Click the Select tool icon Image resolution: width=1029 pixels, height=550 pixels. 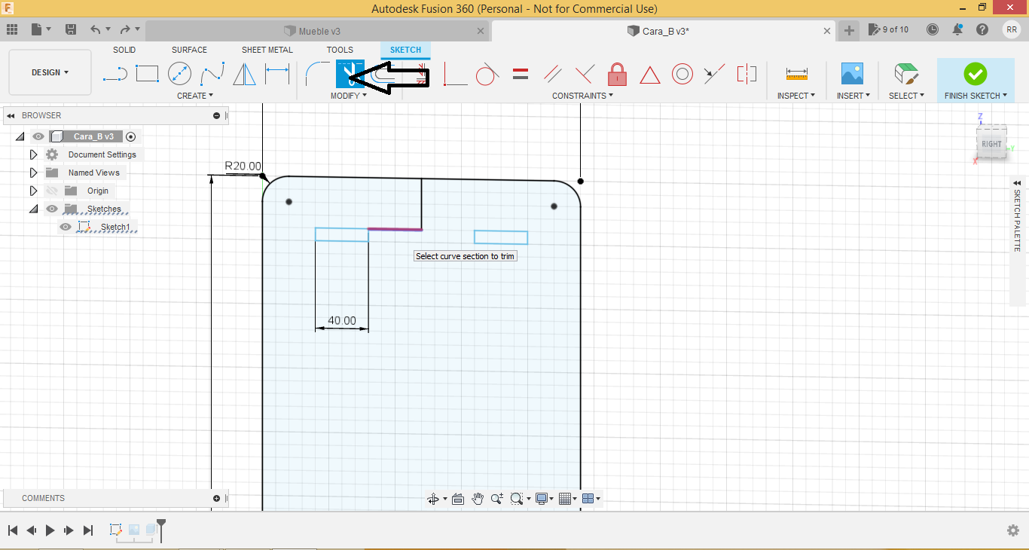[906, 74]
